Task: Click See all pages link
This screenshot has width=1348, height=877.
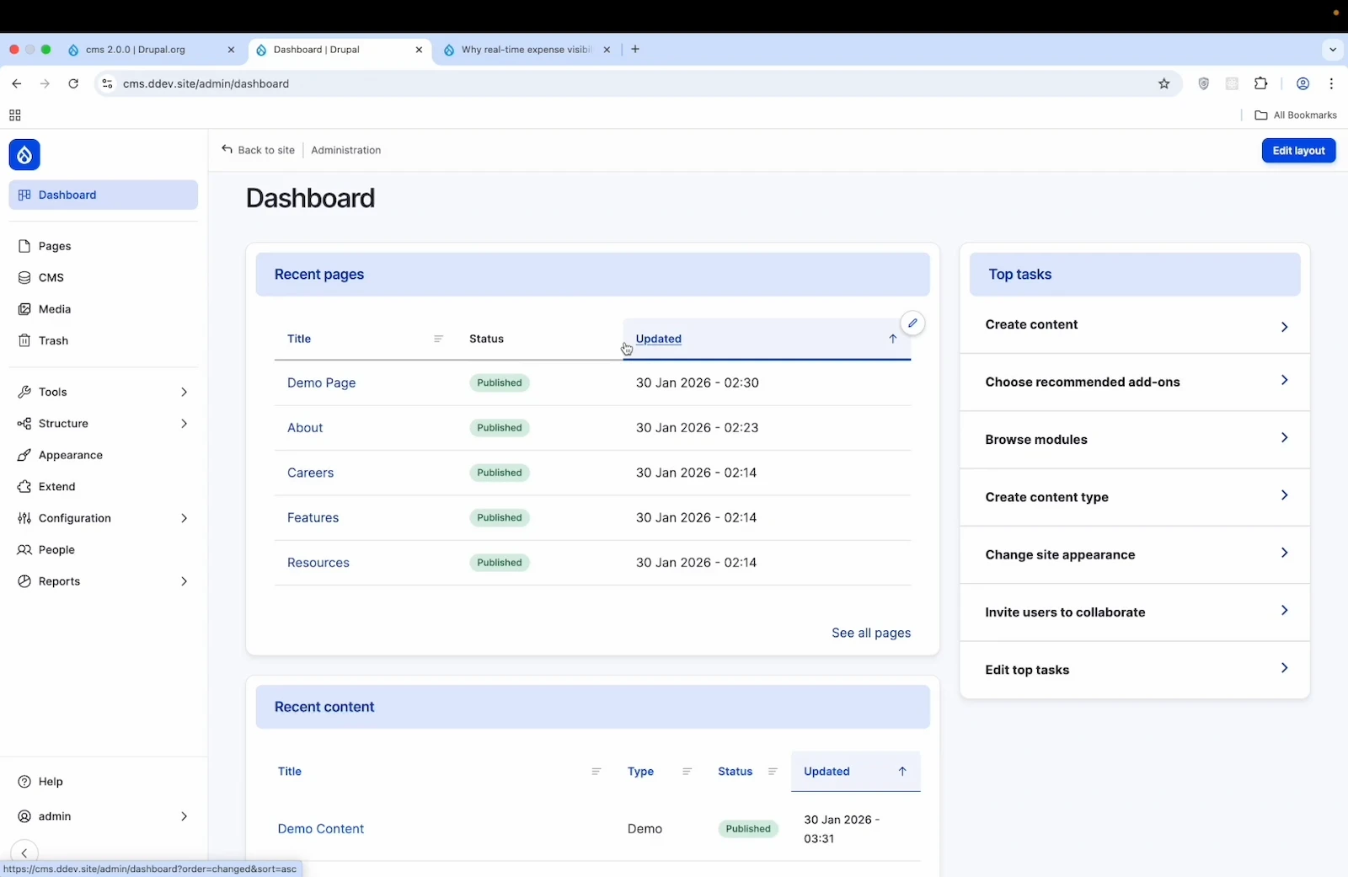Action: pos(871,633)
